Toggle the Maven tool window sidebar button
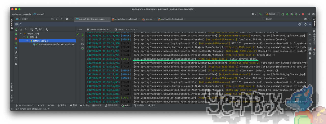 pos(314,23)
